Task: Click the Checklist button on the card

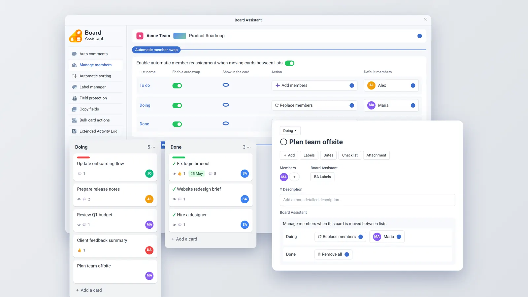Action: tap(350, 155)
